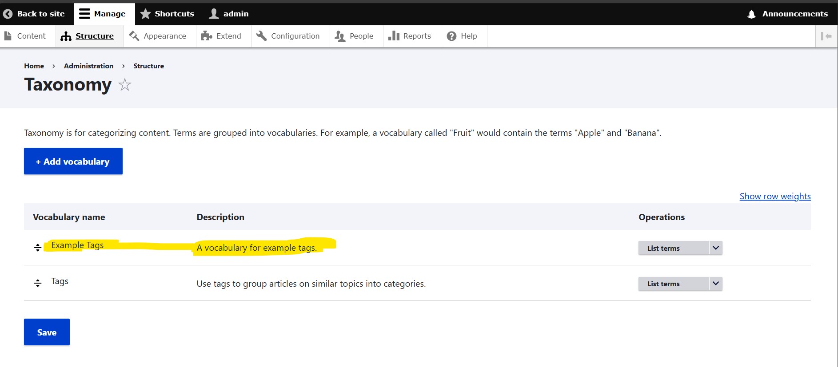This screenshot has height=367, width=838.
Task: Click the People users icon
Action: click(x=340, y=36)
